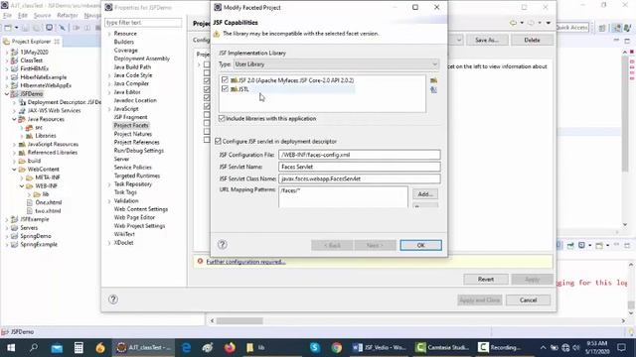Toggle Include libraries with this application
The image size is (636, 357).
(222, 118)
